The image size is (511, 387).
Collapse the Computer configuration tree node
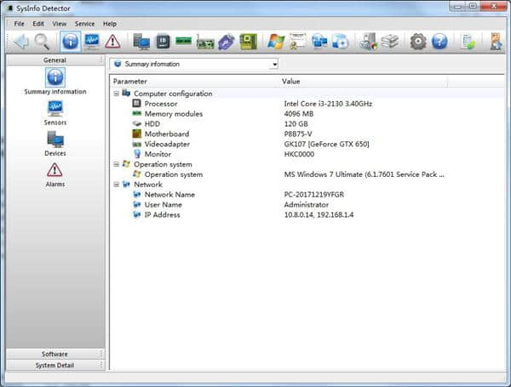pyautogui.click(x=116, y=94)
